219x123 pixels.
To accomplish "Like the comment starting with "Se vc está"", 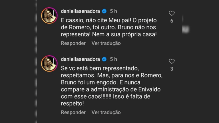I will [172, 61].
